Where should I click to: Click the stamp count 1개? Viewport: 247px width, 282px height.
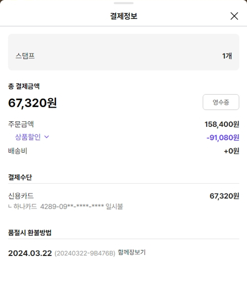click(227, 56)
